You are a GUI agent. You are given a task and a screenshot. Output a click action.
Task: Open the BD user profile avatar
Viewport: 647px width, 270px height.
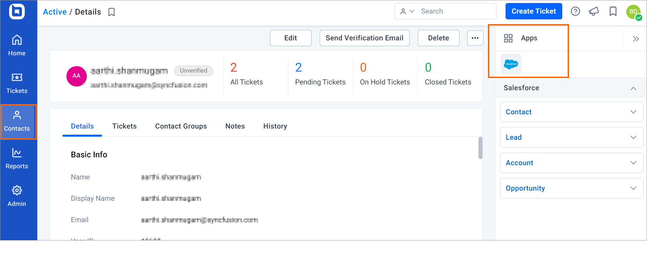(x=633, y=12)
